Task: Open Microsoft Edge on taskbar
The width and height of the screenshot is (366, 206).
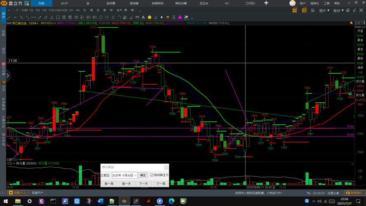Action: click(172, 201)
